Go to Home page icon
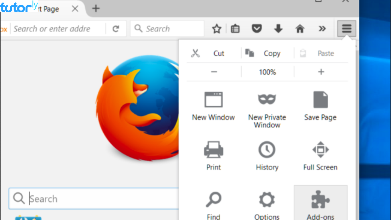 pyautogui.click(x=300, y=28)
